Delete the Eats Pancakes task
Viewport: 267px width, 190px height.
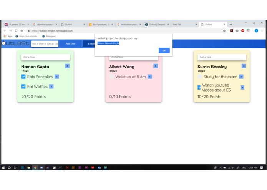coord(57,77)
